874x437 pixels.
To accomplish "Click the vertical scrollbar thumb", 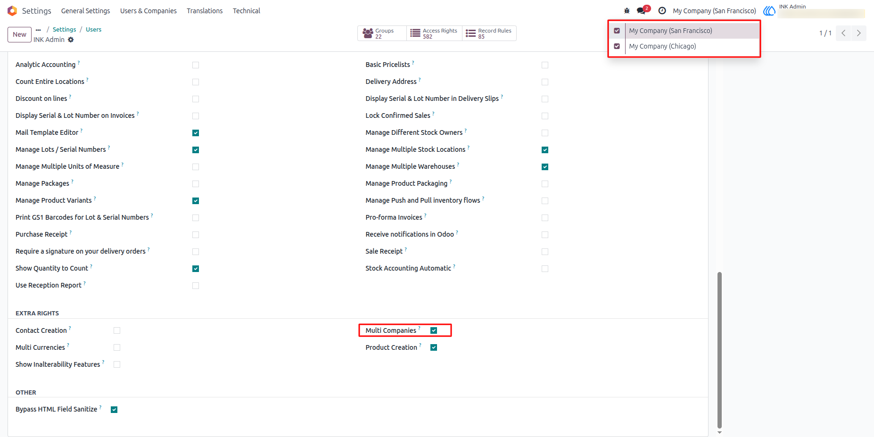I will [x=719, y=350].
